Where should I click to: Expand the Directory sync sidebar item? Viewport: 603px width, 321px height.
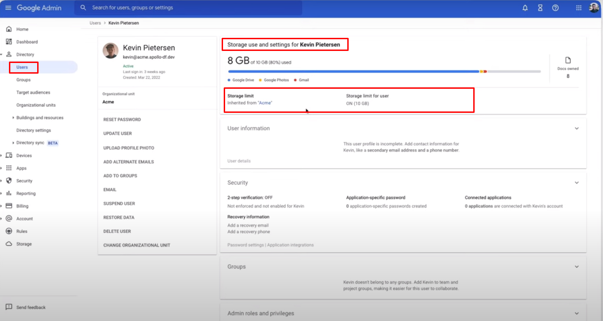(x=13, y=143)
